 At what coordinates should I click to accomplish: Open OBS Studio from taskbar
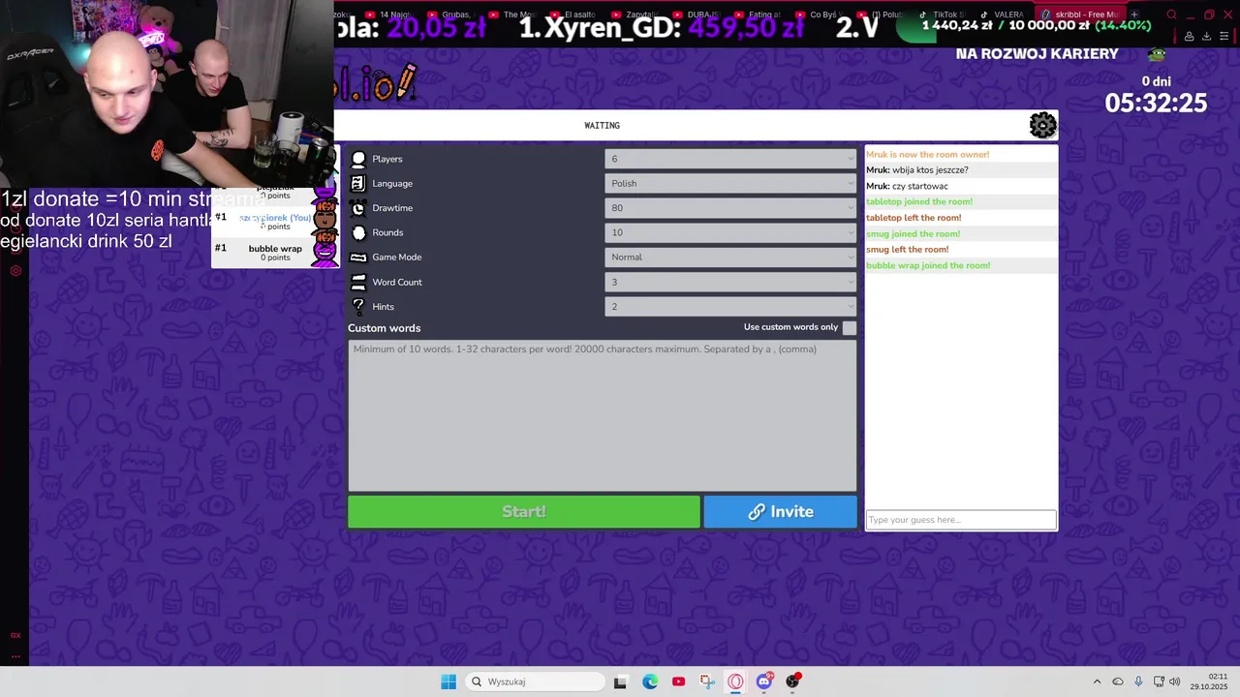point(792,682)
